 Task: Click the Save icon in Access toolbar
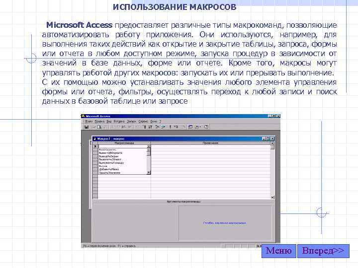pos(87,127)
